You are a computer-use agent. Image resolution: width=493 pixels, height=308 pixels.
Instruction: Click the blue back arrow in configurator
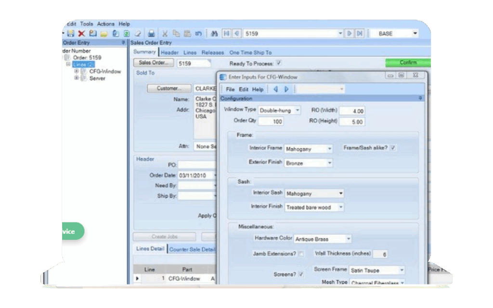click(x=275, y=89)
